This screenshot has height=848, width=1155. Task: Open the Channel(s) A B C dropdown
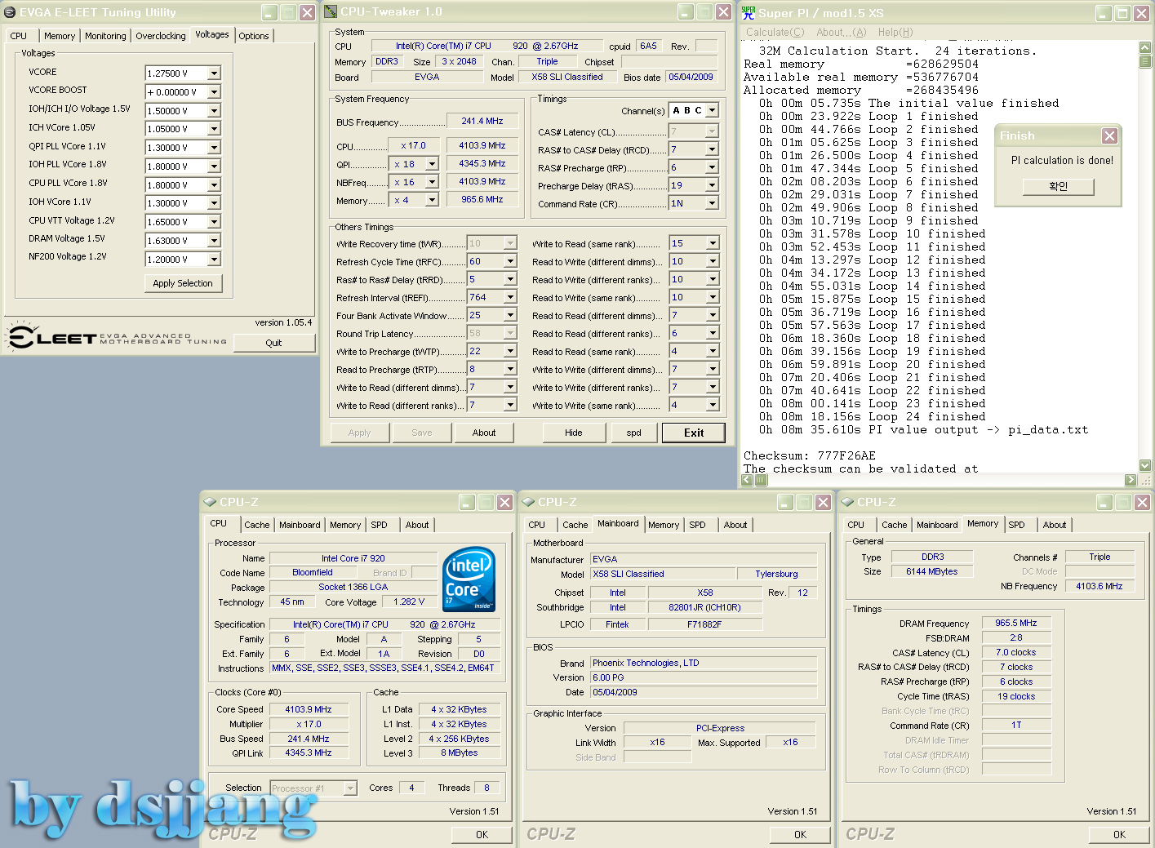click(x=712, y=110)
